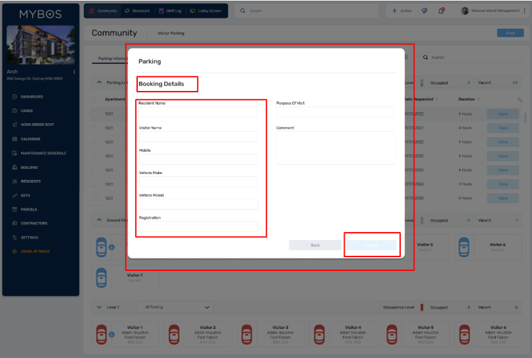Viewport: 532px width, 358px height.
Task: Select the Calendar sidebar icon
Action: coord(15,139)
